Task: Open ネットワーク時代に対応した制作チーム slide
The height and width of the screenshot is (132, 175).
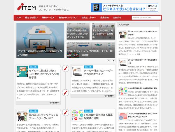Action: pyautogui.click(x=103, y=31)
